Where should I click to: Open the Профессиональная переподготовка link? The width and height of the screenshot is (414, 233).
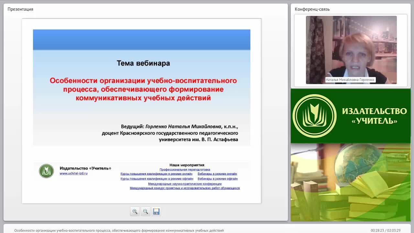pos(185,170)
